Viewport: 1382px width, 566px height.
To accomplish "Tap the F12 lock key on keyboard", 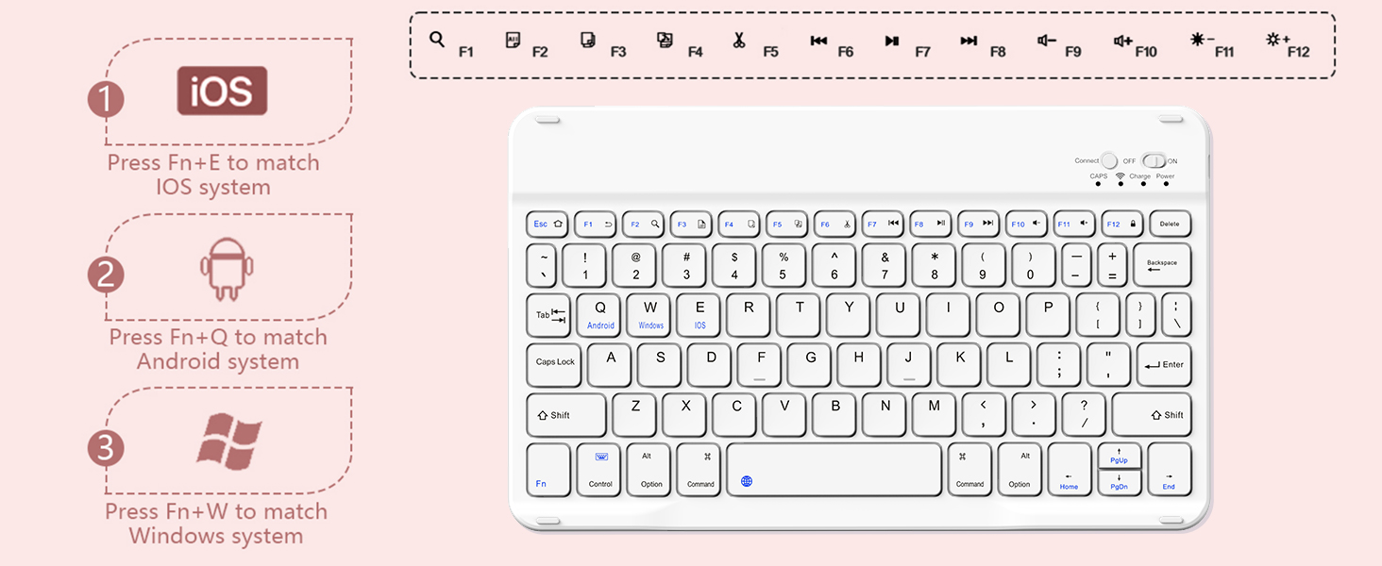I will tap(1121, 225).
